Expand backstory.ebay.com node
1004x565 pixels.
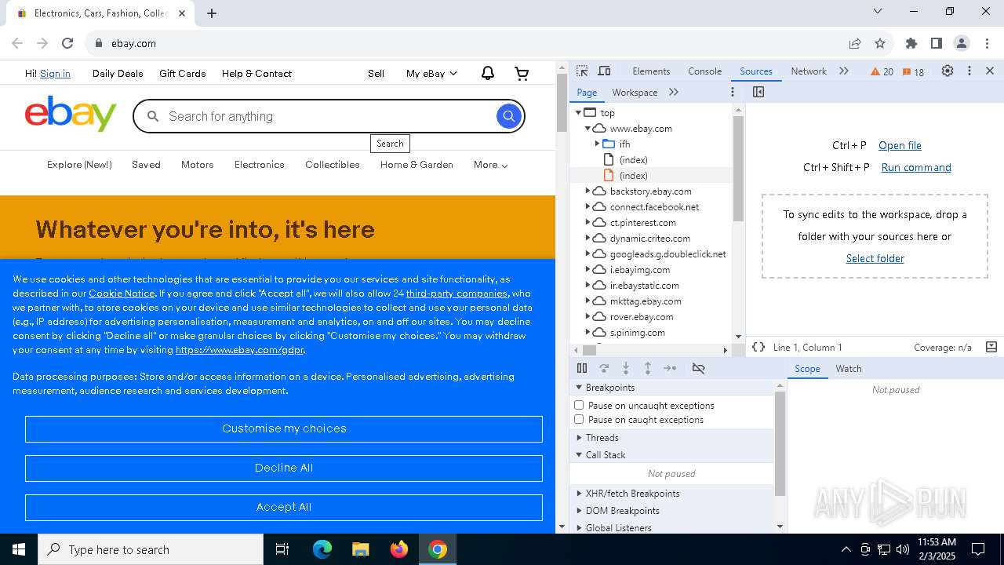tap(587, 191)
